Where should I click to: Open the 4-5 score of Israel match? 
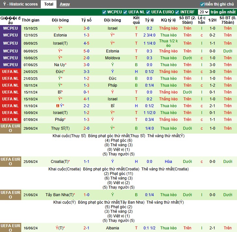(86, 43)
